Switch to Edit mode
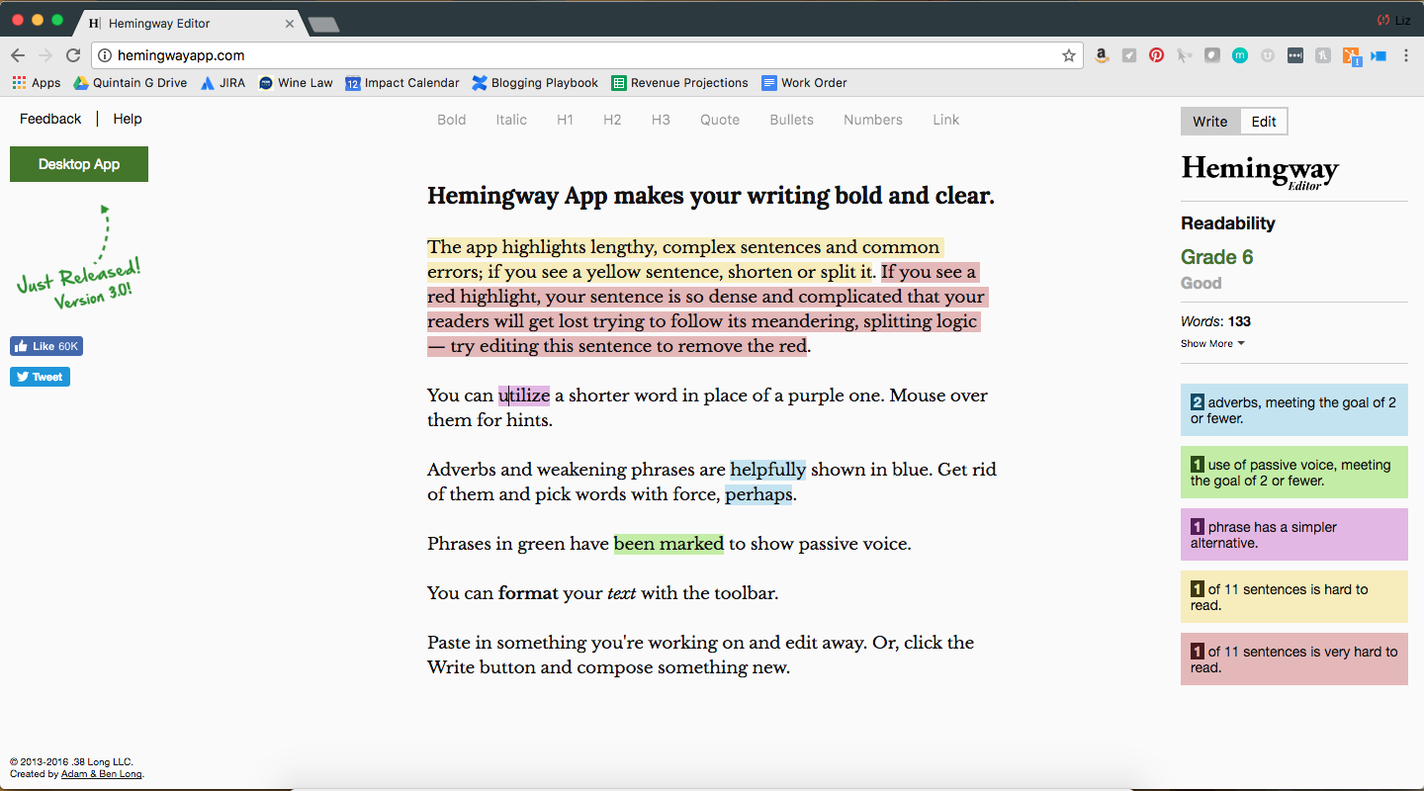 (1264, 122)
